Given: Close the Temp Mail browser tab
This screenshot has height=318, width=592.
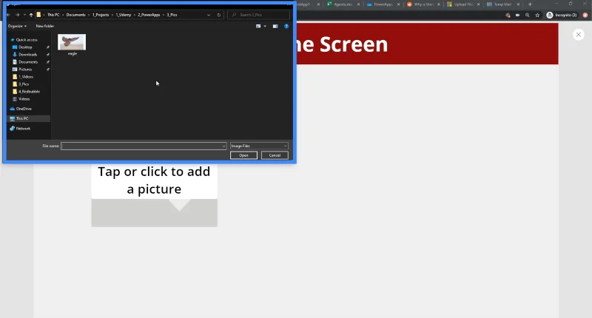Looking at the screenshot, I should coord(518,4).
